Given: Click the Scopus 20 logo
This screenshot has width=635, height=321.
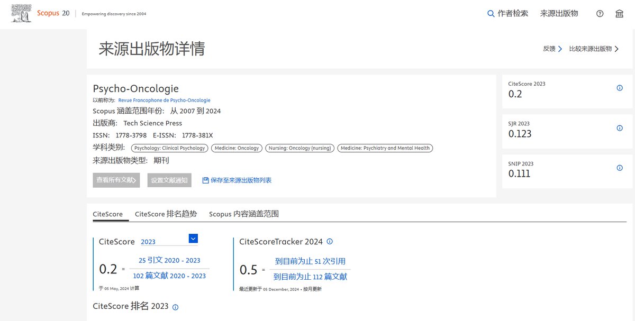Looking at the screenshot, I should pos(40,14).
